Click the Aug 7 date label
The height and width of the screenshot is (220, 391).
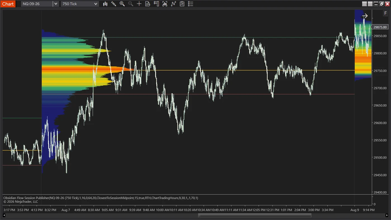66,210
